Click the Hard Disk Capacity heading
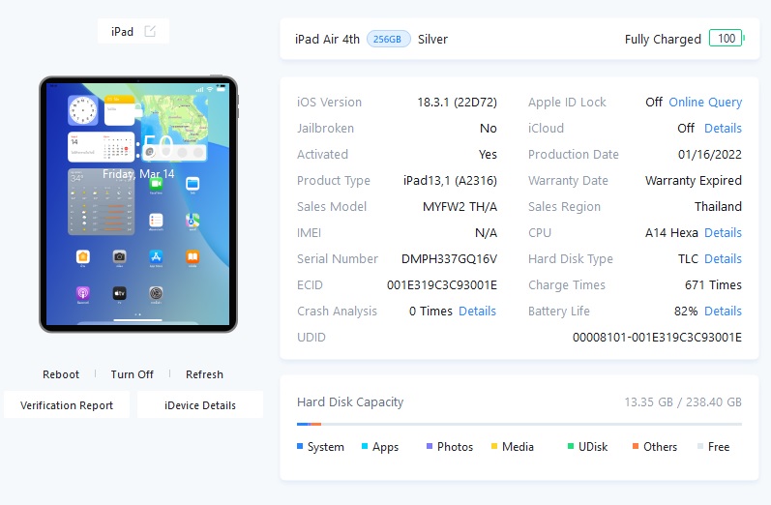771x505 pixels. pos(350,402)
